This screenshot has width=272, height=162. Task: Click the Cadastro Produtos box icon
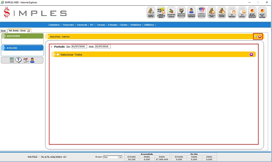tap(182, 13)
